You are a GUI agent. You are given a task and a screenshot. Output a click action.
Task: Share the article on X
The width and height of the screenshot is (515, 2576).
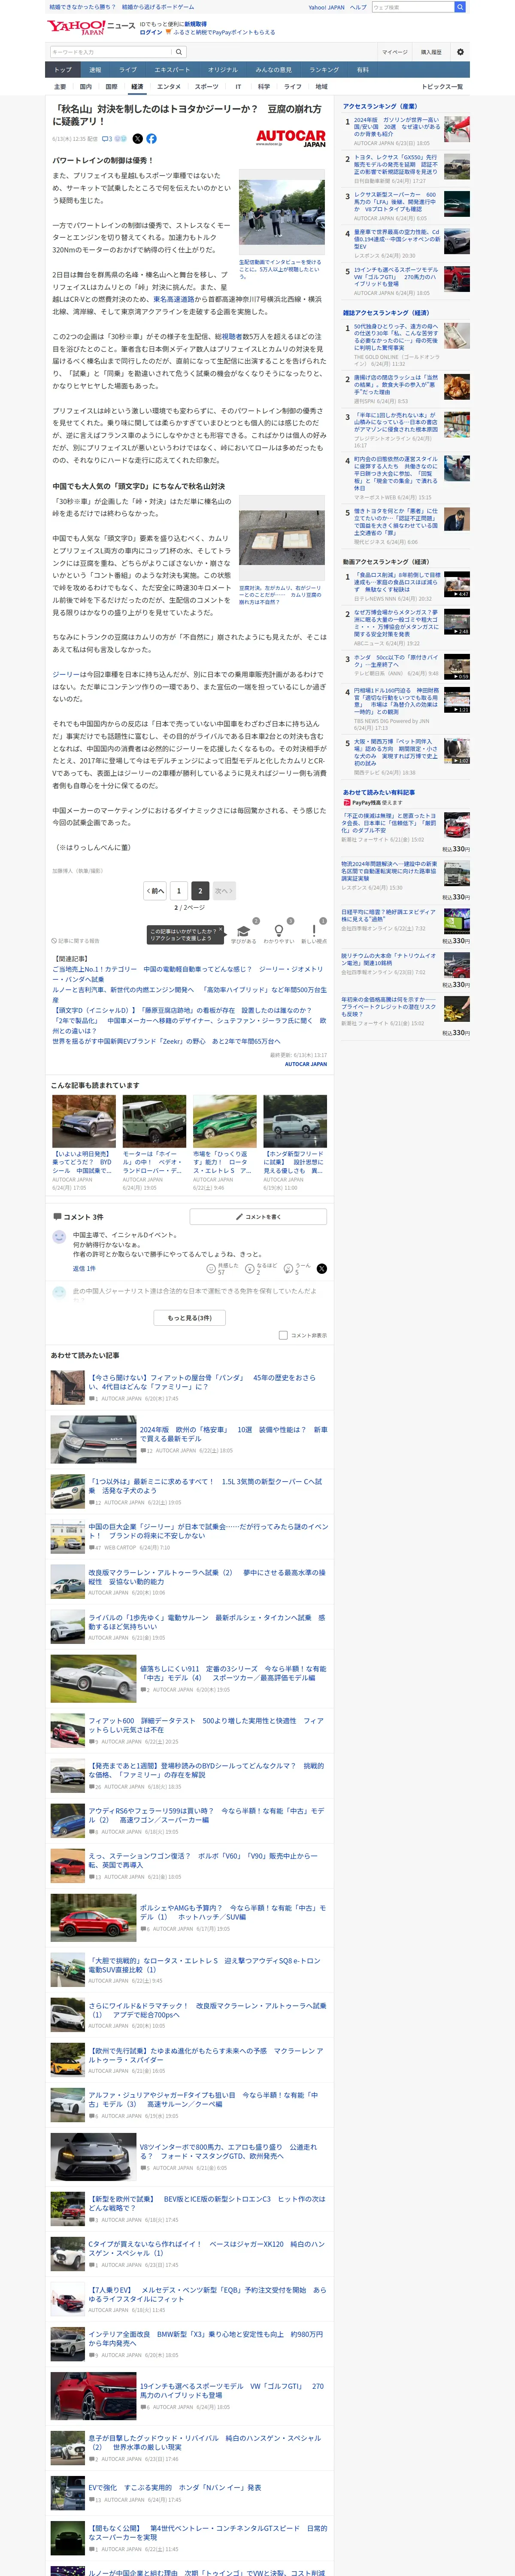pyautogui.click(x=138, y=139)
